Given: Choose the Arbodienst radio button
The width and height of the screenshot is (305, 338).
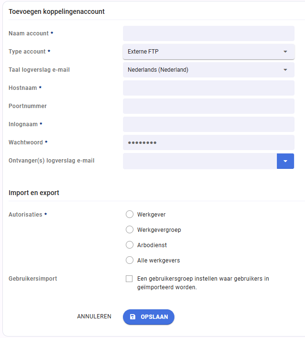Looking at the screenshot, I should (130, 245).
